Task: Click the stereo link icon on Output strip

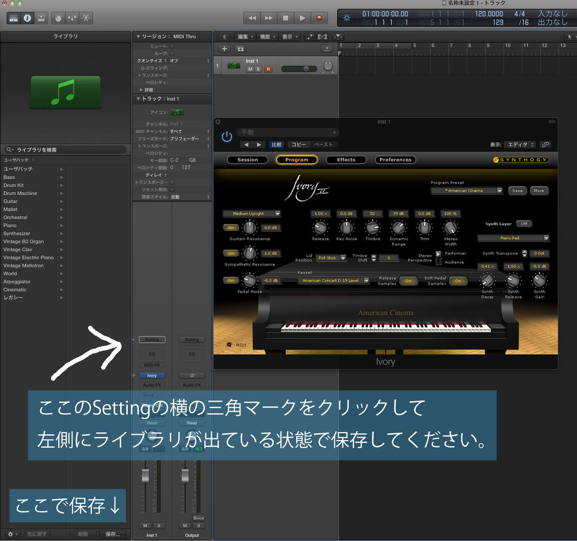Action: pyautogui.click(x=192, y=376)
